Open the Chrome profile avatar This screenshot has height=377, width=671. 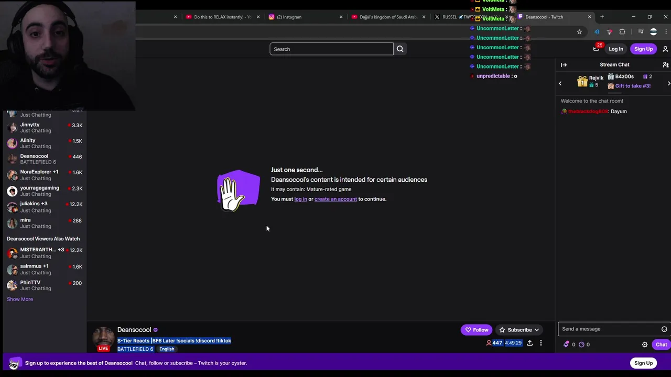pos(653,32)
